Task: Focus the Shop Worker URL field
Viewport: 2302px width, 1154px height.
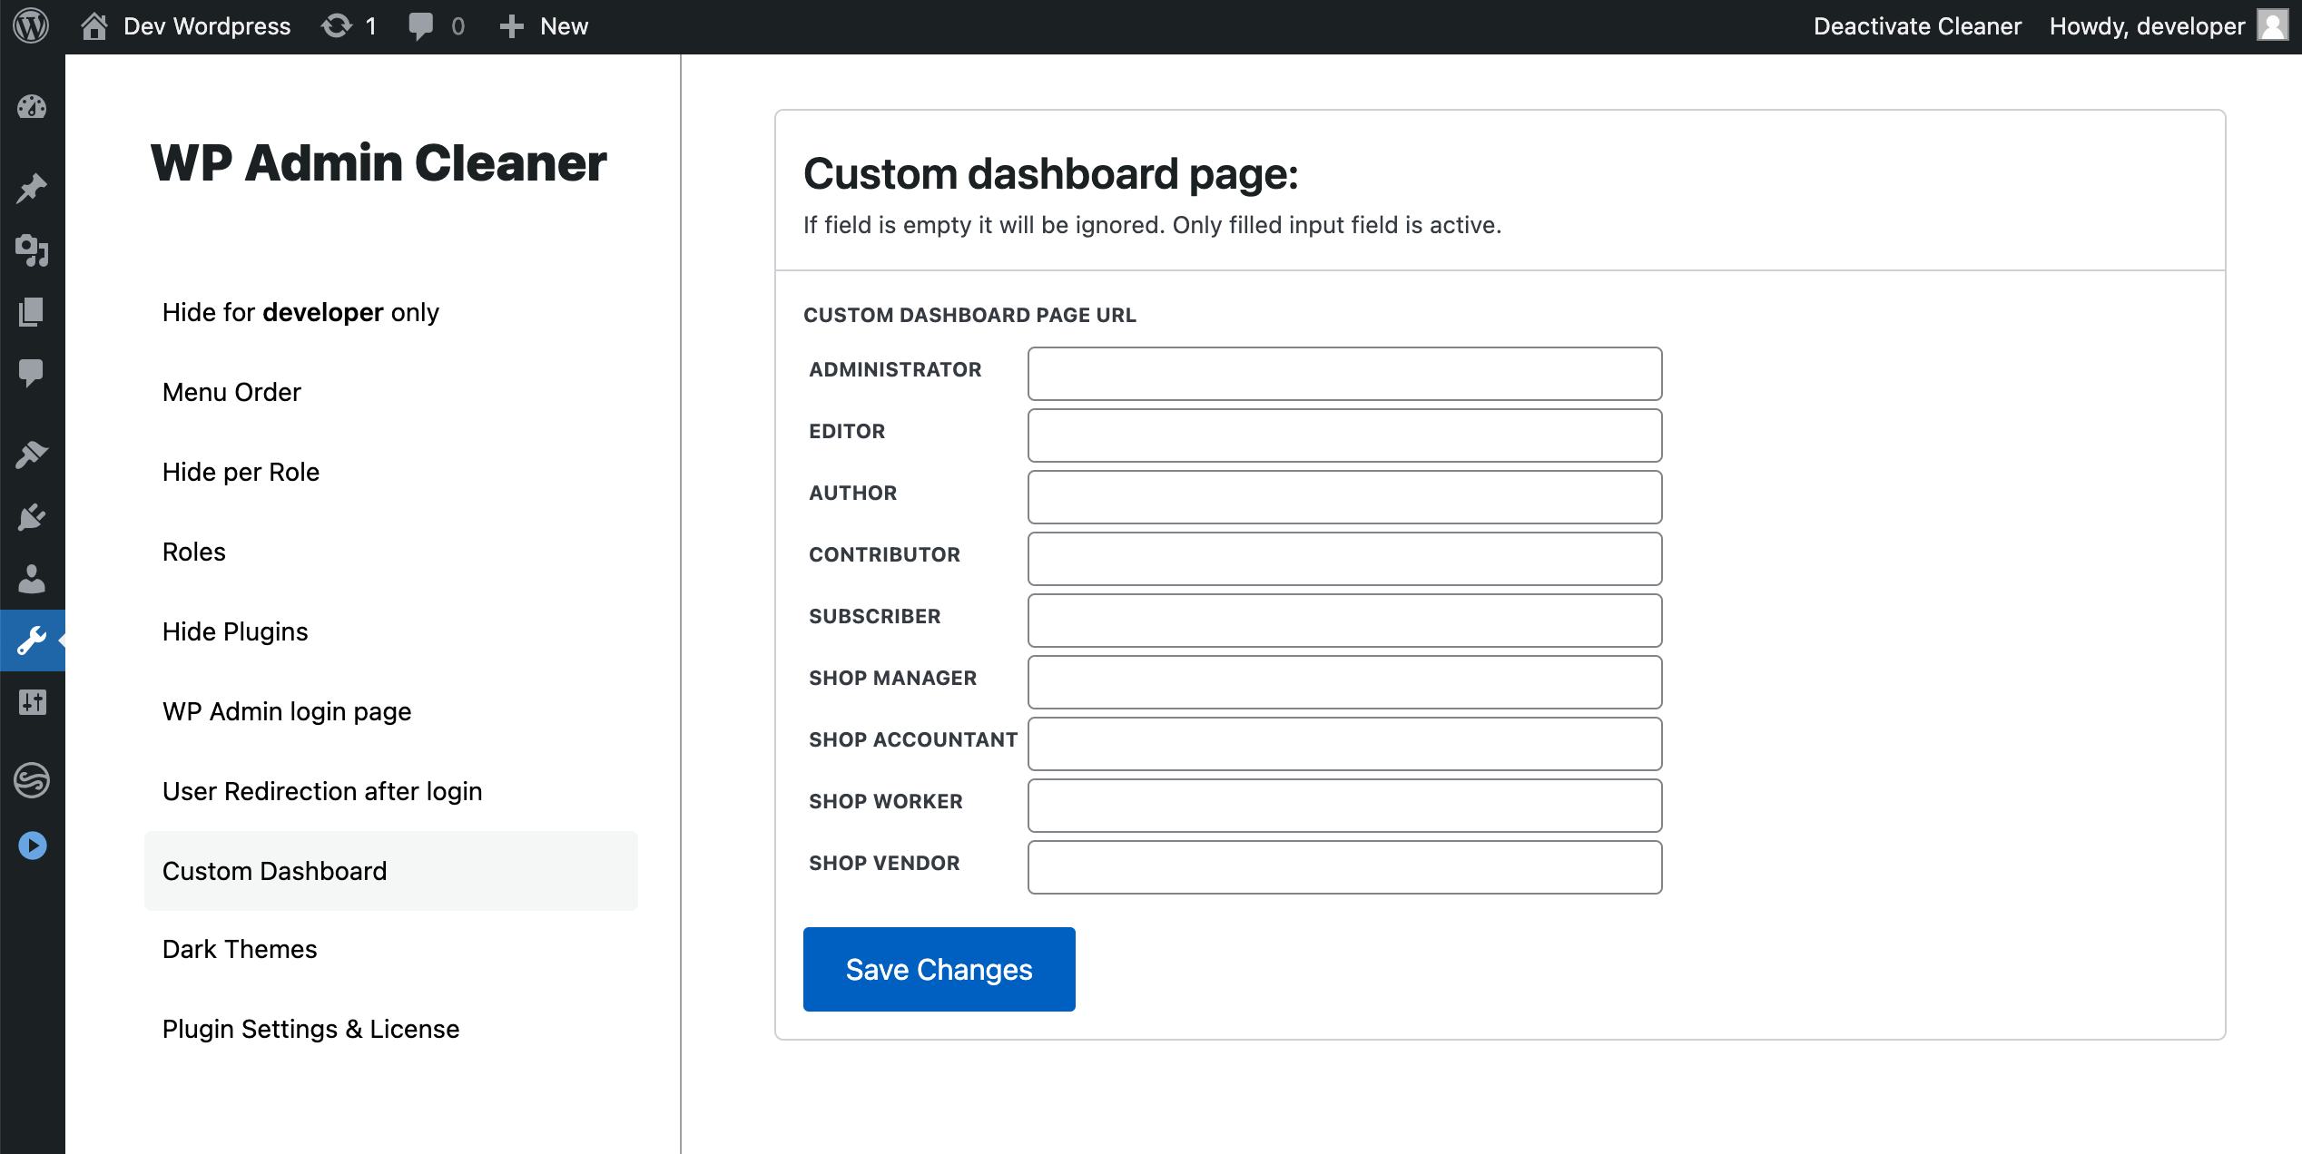Action: tap(1344, 806)
